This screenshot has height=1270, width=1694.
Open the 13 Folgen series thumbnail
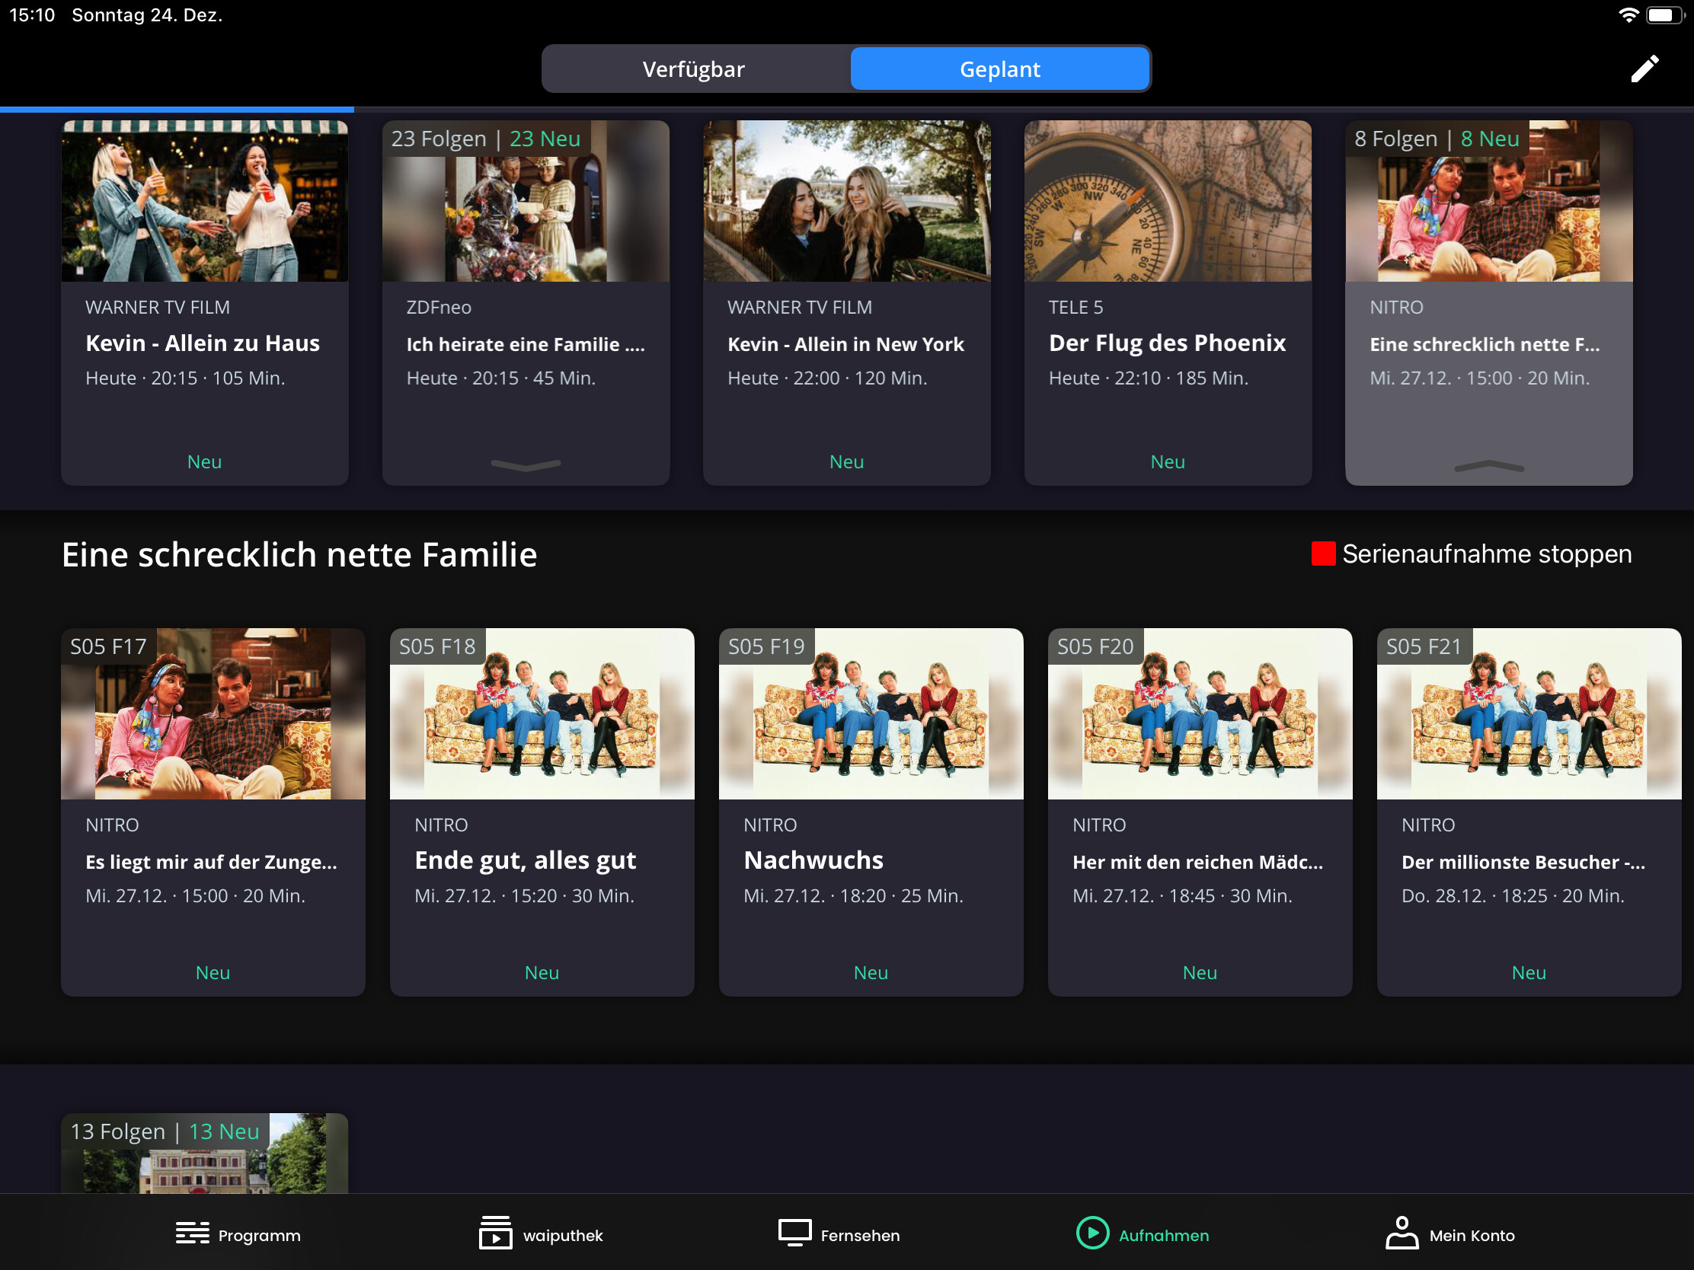[204, 1153]
